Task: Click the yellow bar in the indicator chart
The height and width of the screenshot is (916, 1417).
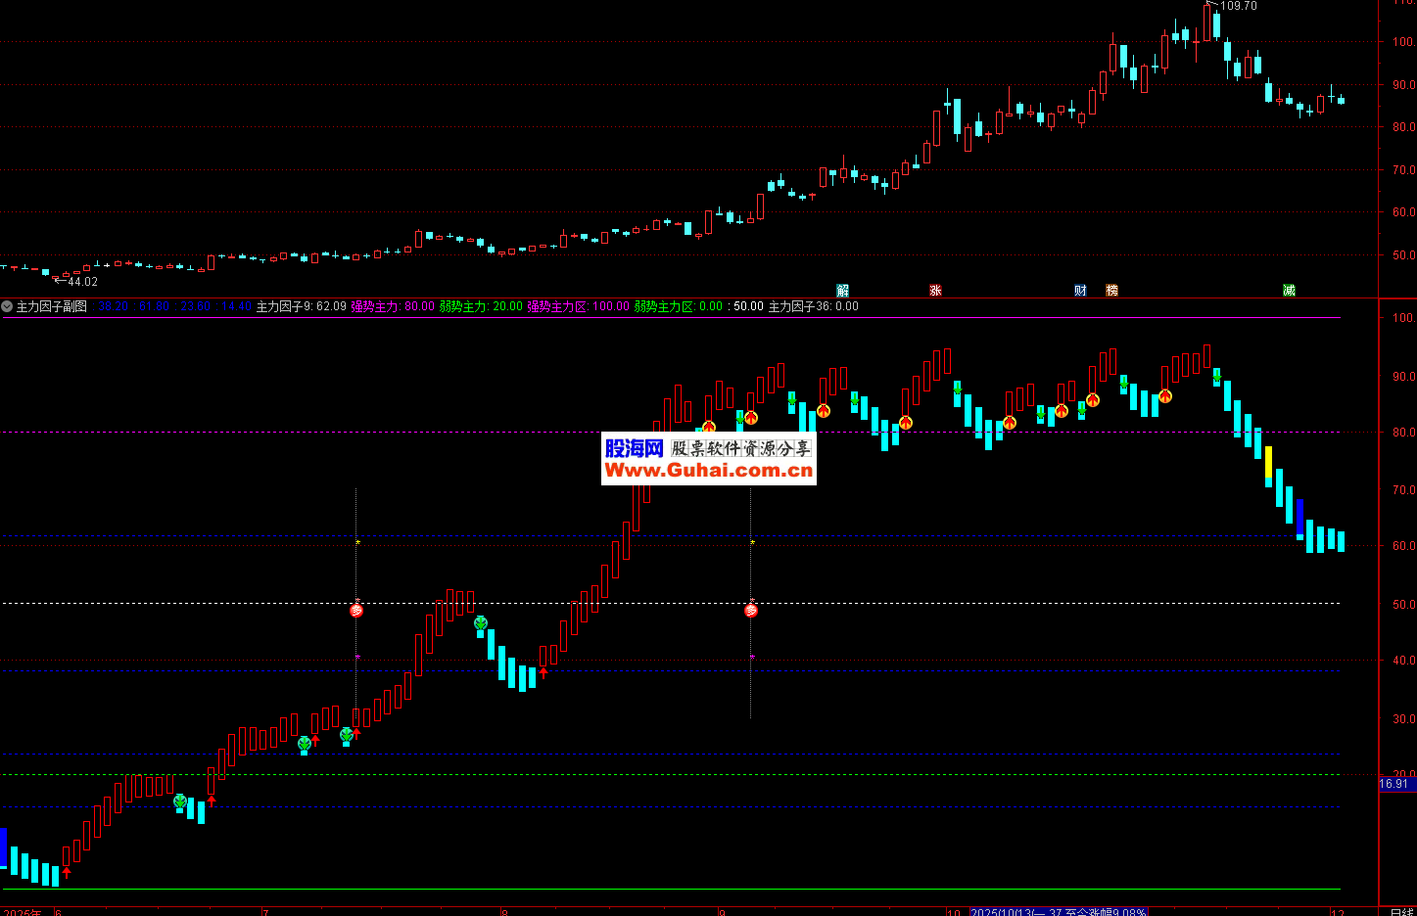Action: [x=1268, y=462]
